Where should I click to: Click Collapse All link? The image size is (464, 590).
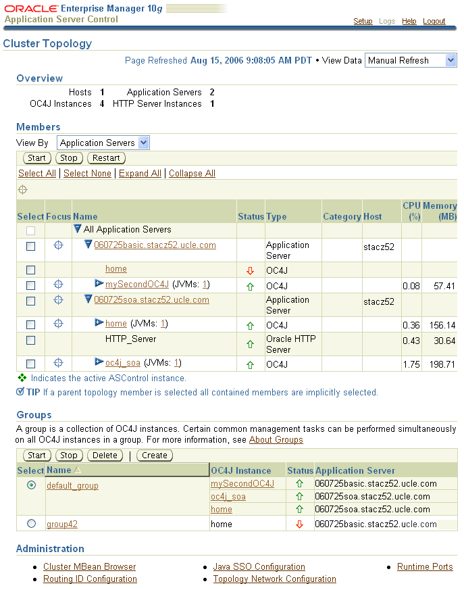(x=192, y=173)
